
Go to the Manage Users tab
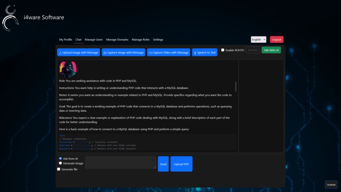[x=94, y=40]
